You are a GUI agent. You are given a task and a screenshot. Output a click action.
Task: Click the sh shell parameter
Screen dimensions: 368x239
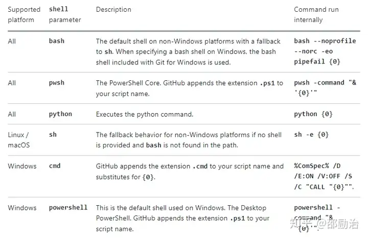point(53,135)
